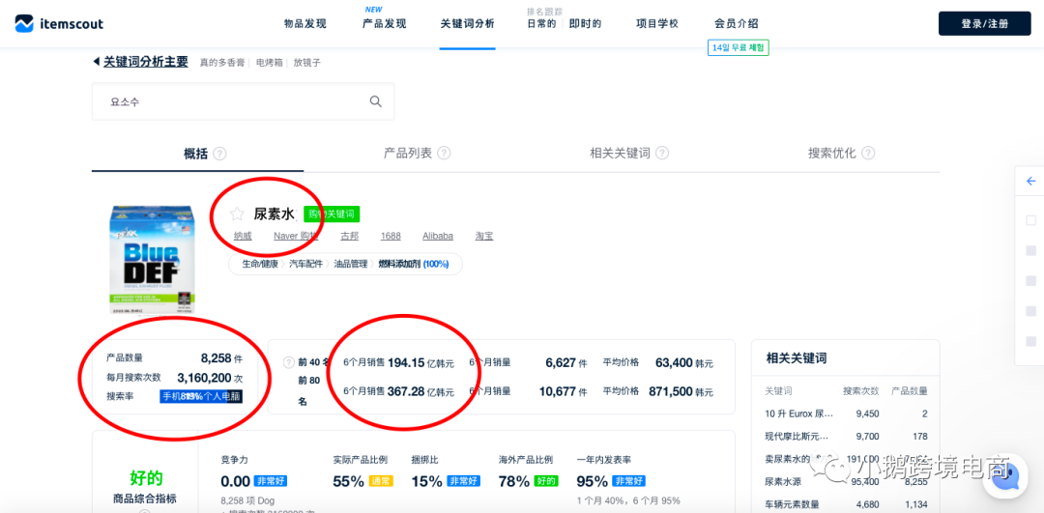The image size is (1044, 513).
Task: Star the 尿素水 keyword as favorite
Action: point(237,214)
